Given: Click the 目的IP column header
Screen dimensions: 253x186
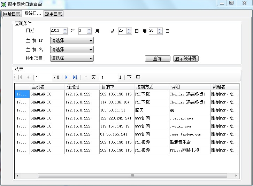Looking at the screenshot, I should point(117,87).
